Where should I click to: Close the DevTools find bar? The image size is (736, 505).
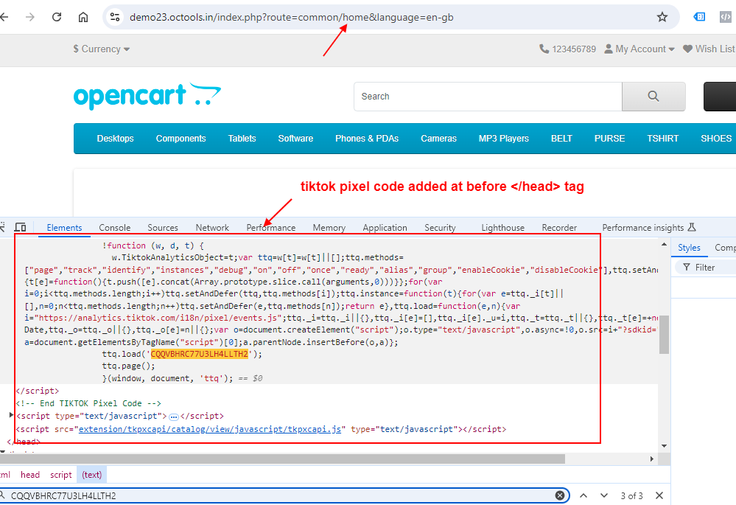pos(659,495)
